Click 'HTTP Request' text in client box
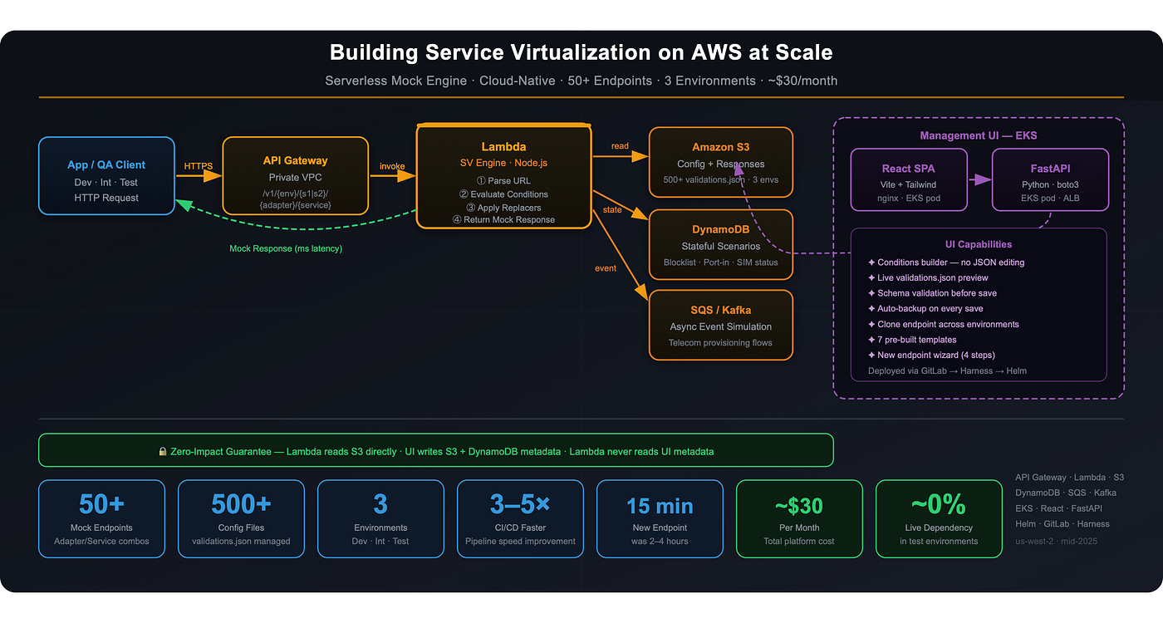This screenshot has width=1163, height=623. [x=106, y=198]
